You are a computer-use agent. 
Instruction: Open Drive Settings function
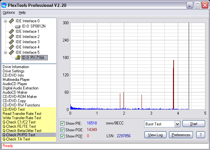coord(13,71)
